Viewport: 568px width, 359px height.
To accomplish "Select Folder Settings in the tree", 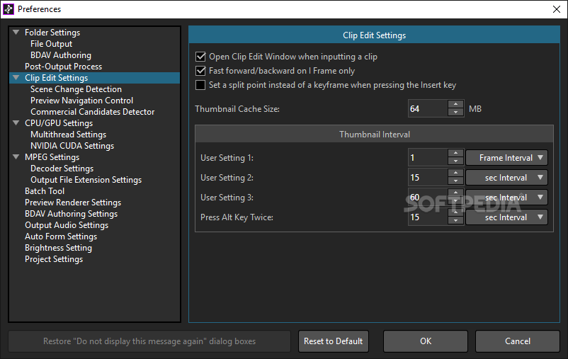I will 52,33.
